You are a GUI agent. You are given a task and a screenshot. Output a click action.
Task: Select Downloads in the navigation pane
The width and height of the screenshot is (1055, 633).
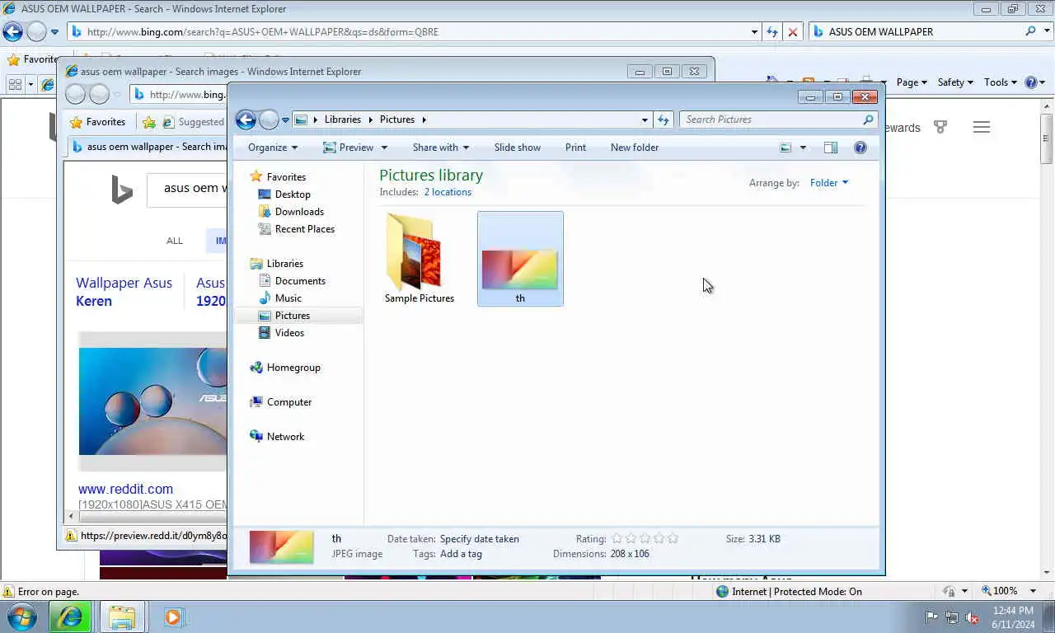[x=299, y=212]
